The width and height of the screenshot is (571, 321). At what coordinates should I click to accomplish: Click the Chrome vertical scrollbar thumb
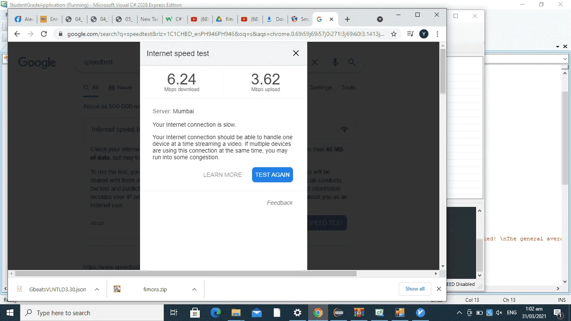click(443, 71)
